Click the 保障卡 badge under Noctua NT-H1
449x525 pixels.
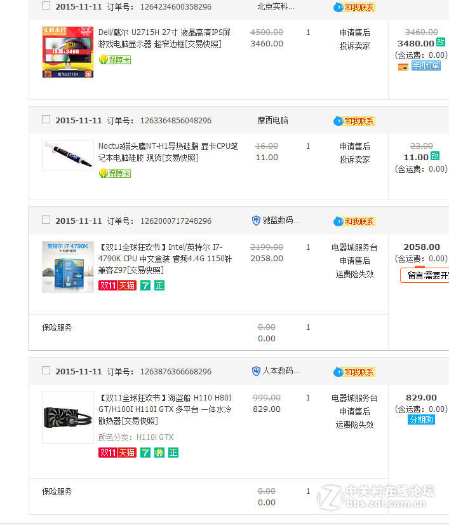click(115, 174)
